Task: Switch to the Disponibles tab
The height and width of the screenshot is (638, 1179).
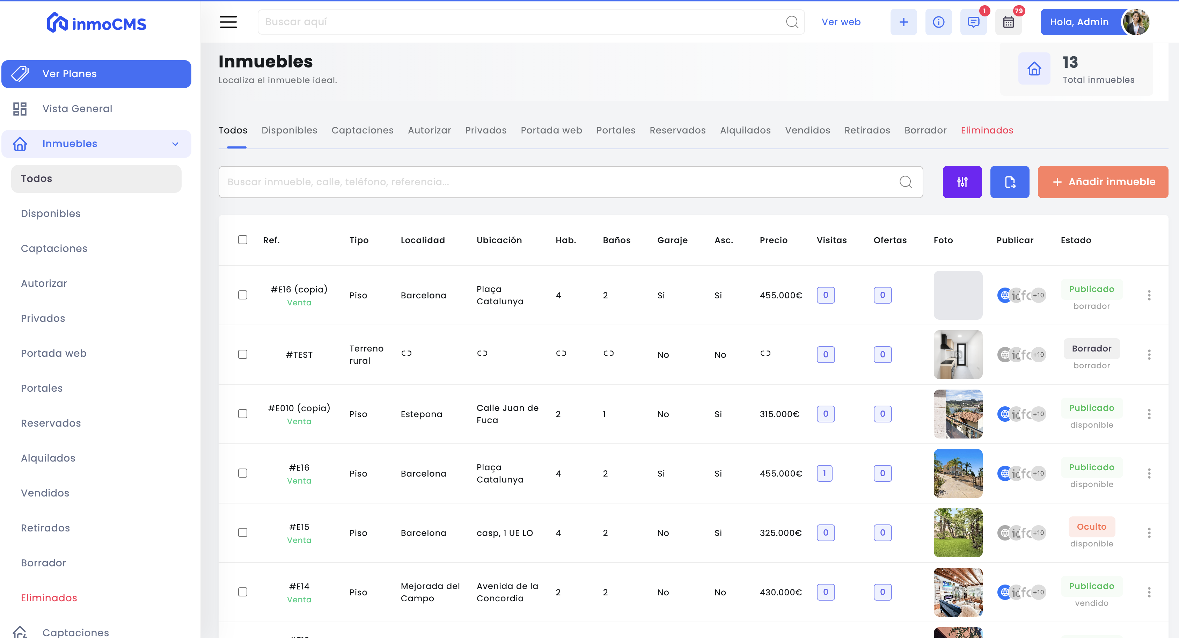Action: (289, 131)
